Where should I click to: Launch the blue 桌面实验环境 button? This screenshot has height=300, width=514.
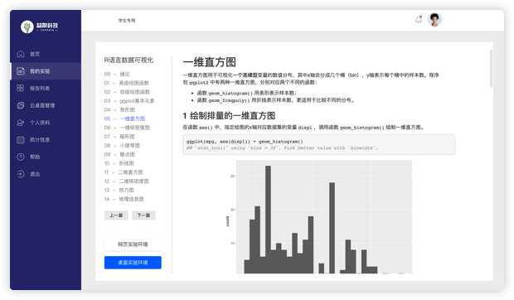point(133,263)
